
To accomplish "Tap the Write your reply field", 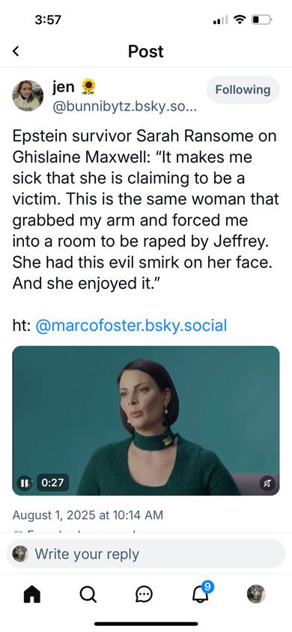I will click(146, 554).
